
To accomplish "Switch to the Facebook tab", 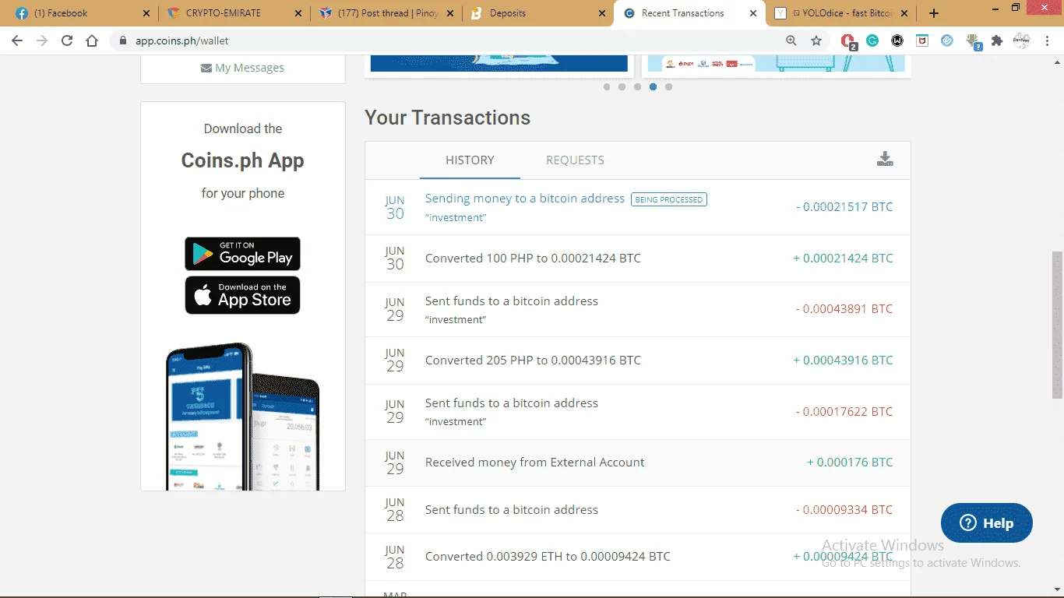I will pos(83,13).
